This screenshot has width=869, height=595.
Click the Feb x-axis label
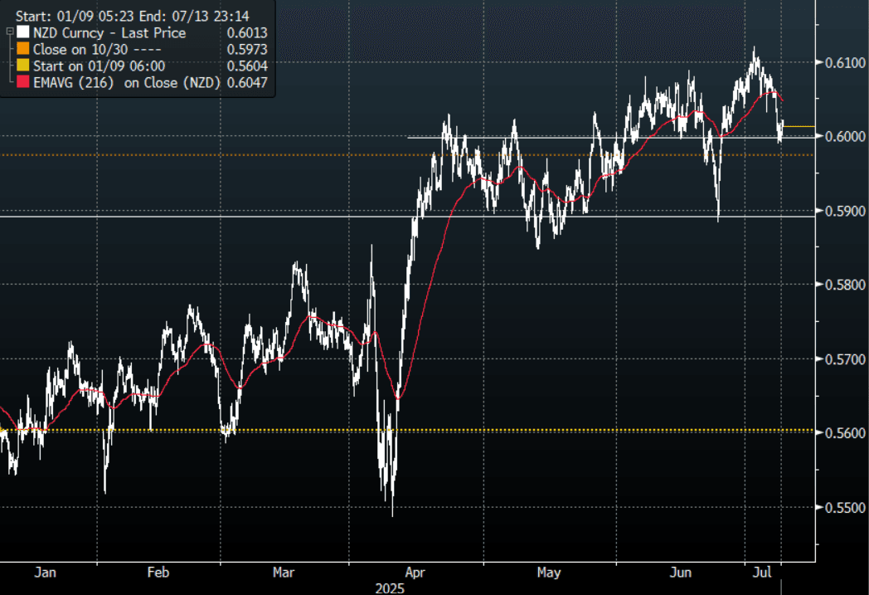[x=158, y=572]
